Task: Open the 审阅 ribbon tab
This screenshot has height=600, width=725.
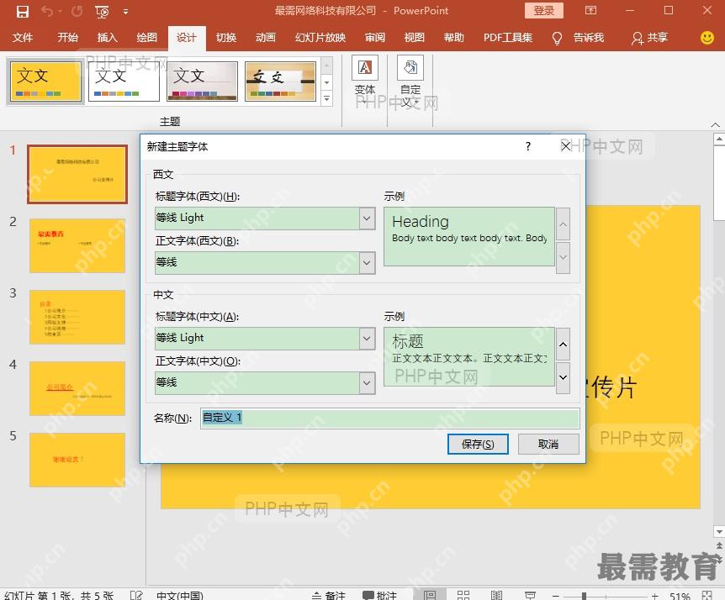Action: coord(375,38)
